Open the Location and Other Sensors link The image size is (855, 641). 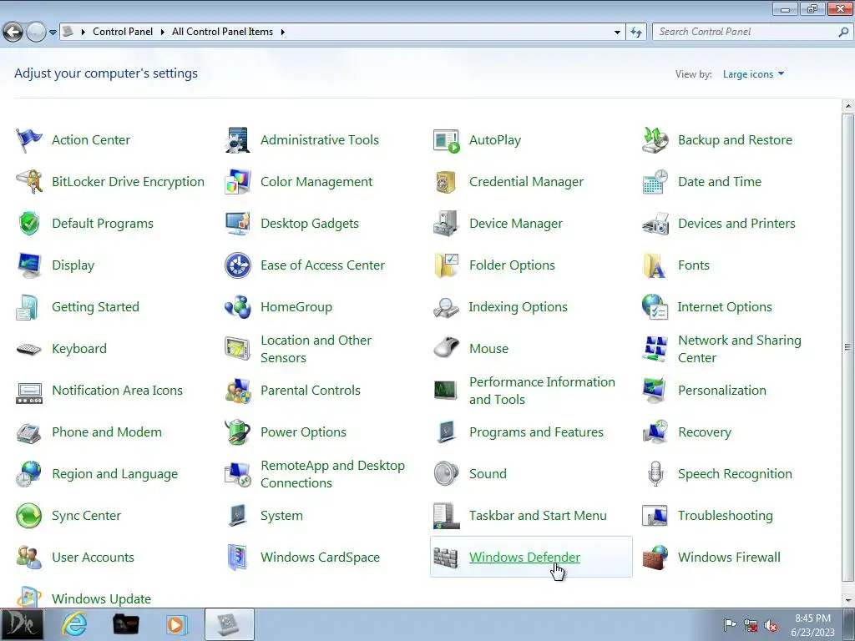(x=316, y=349)
